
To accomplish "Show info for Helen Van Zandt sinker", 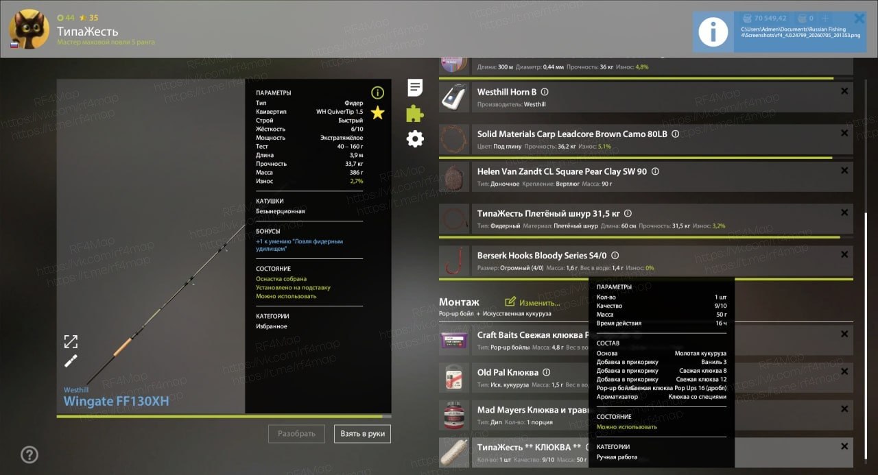I will (x=655, y=171).
